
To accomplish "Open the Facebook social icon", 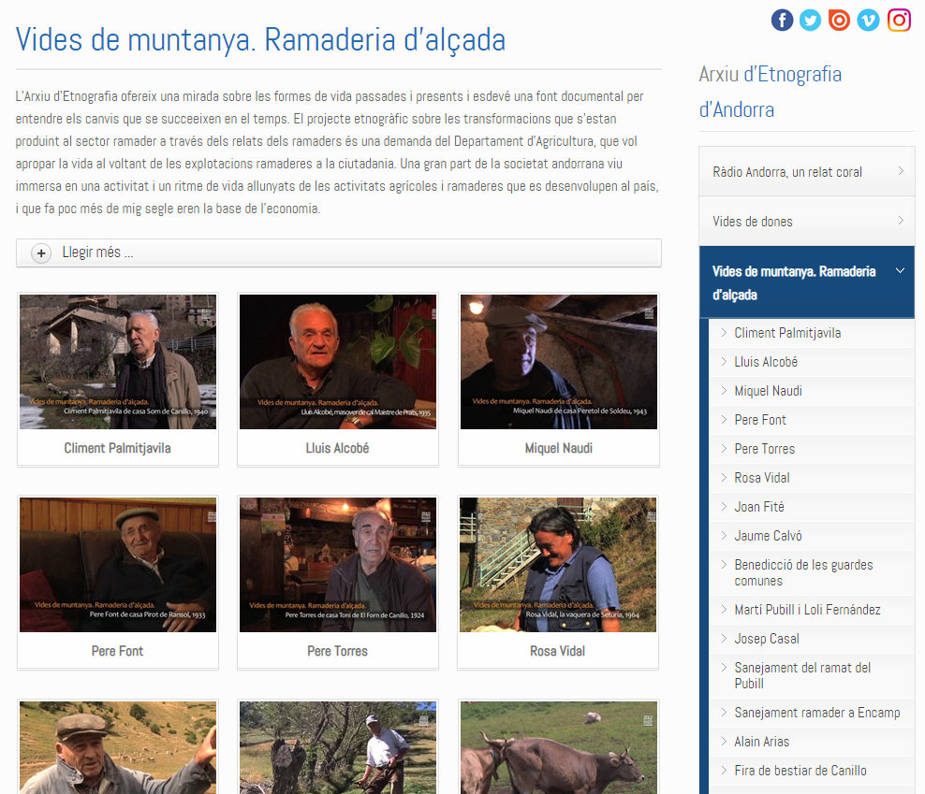I will click(782, 20).
